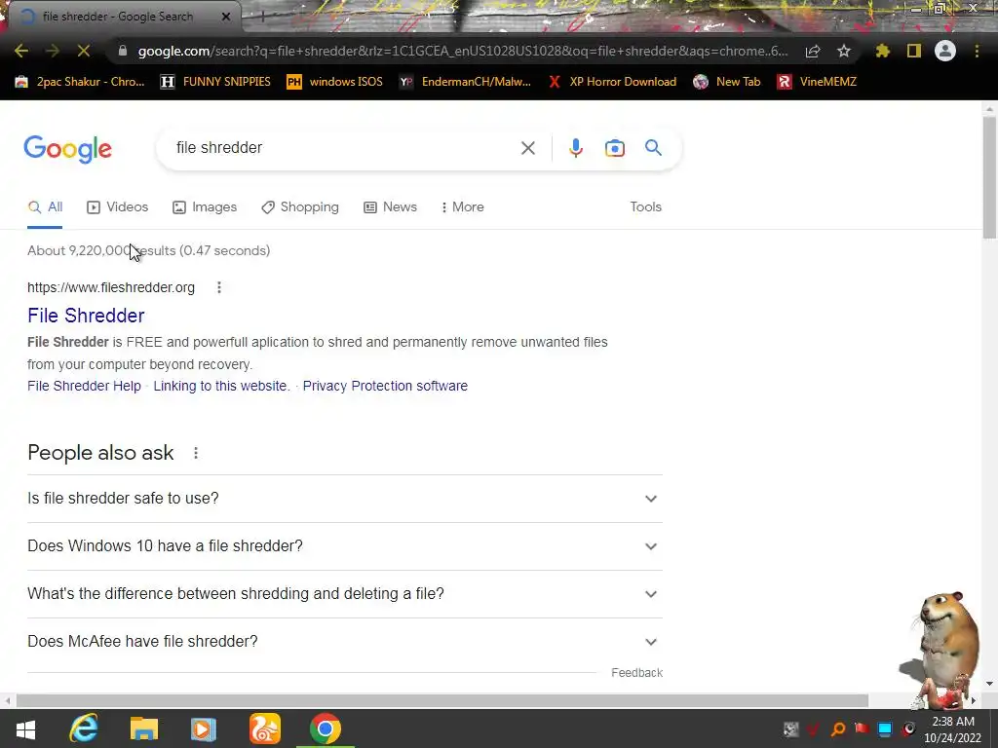Viewport: 998px width, 748px height.
Task: Open File Shredder Help sitelink
Action: [84, 386]
